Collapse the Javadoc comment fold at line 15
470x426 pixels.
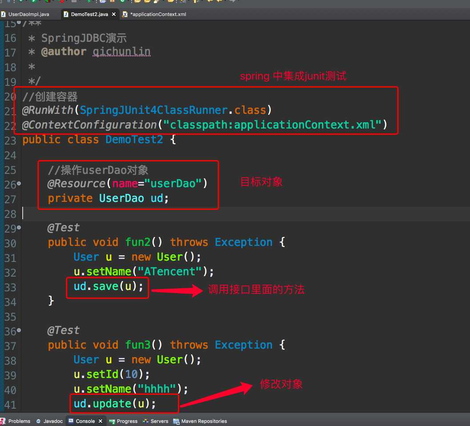coord(19,22)
